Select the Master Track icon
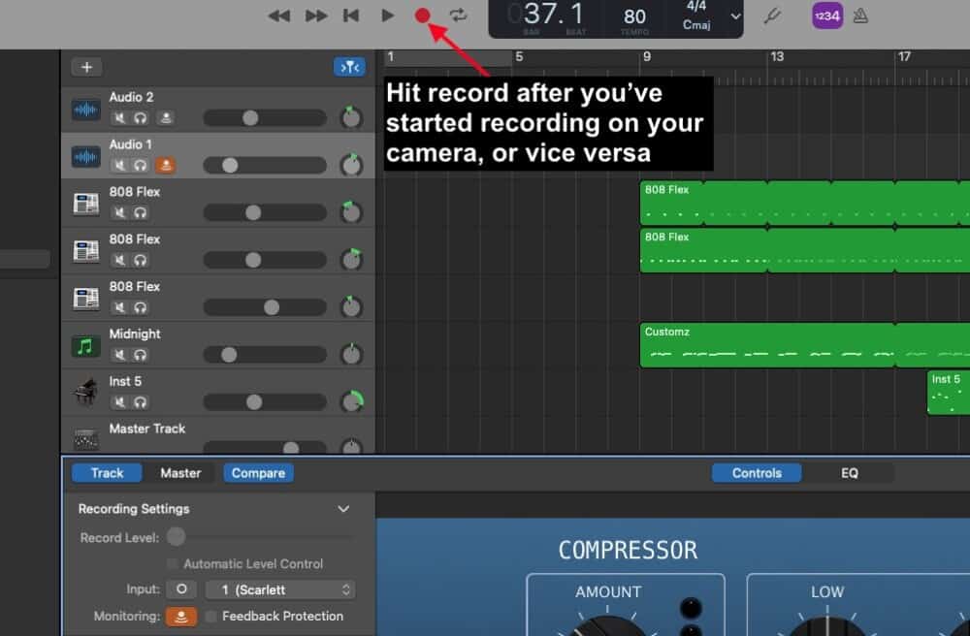Viewport: 970px width, 636px height. pyautogui.click(x=85, y=439)
